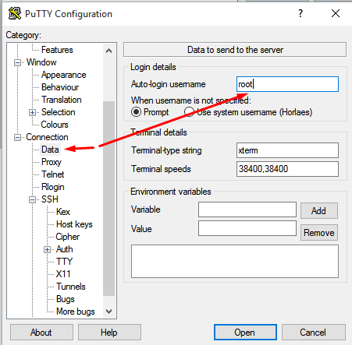Click the category scrollbar up arrow
The width and height of the screenshot is (352, 345).
[109, 51]
